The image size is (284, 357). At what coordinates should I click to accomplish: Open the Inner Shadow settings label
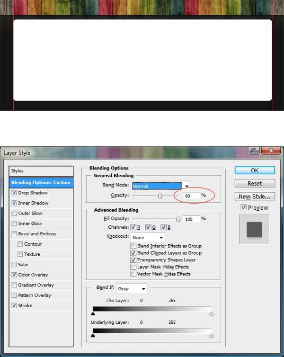pos(33,203)
